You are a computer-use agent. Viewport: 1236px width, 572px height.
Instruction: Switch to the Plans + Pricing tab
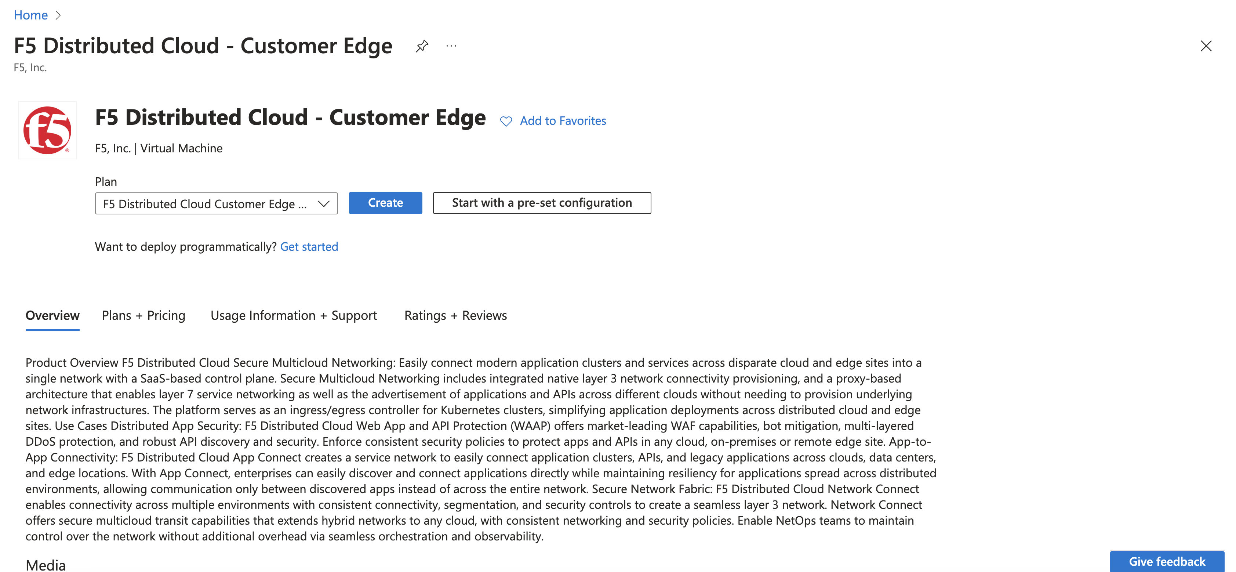tap(143, 316)
